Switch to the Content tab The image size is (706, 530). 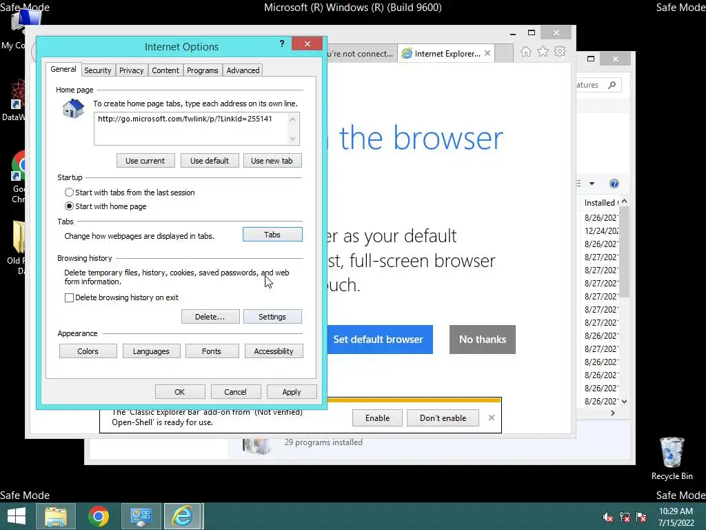point(165,70)
